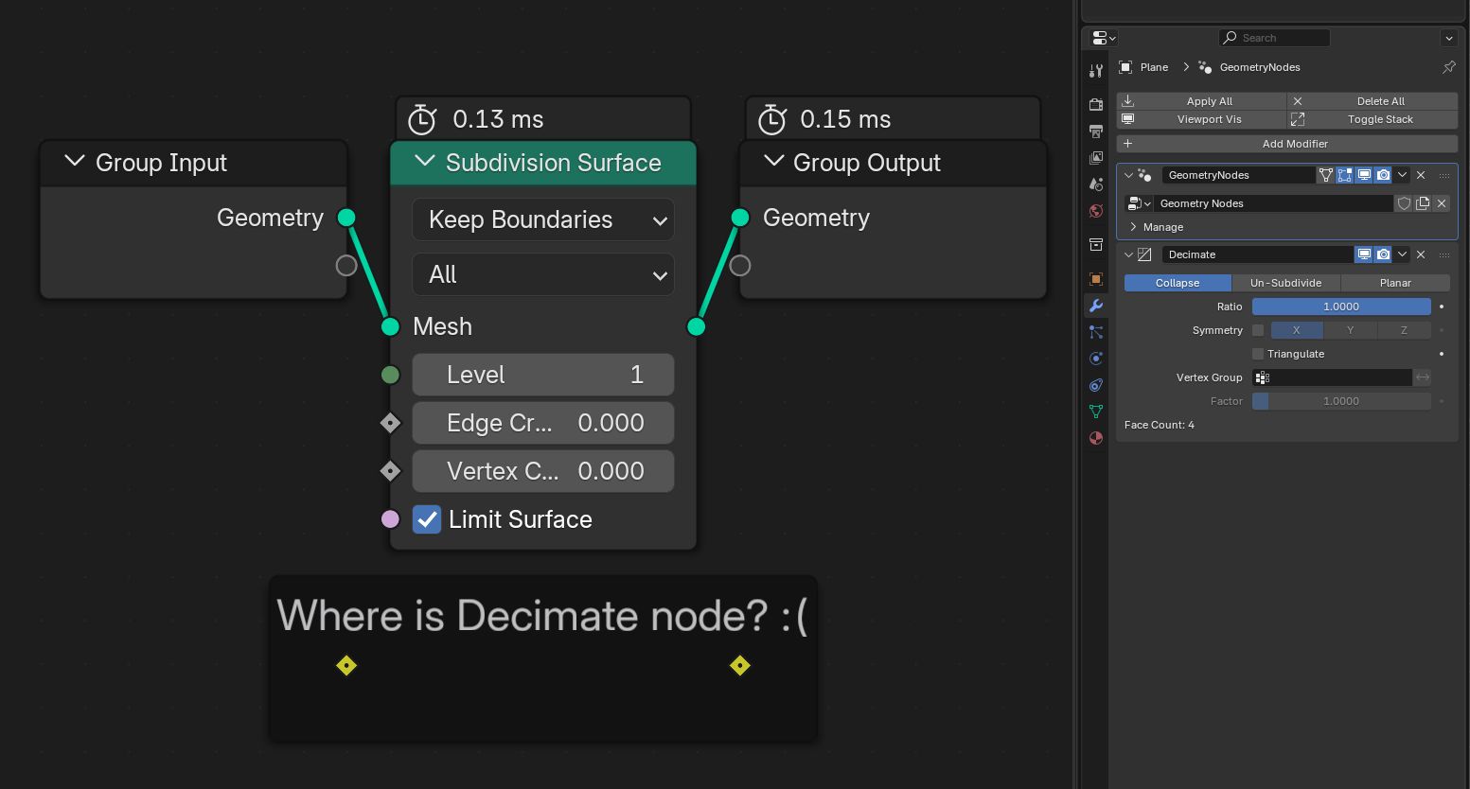Remove the Decimate modifier with X
The height and width of the screenshot is (789, 1470).
click(1421, 254)
